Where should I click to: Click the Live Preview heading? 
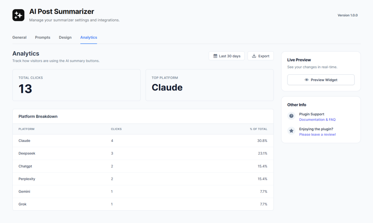tap(299, 60)
